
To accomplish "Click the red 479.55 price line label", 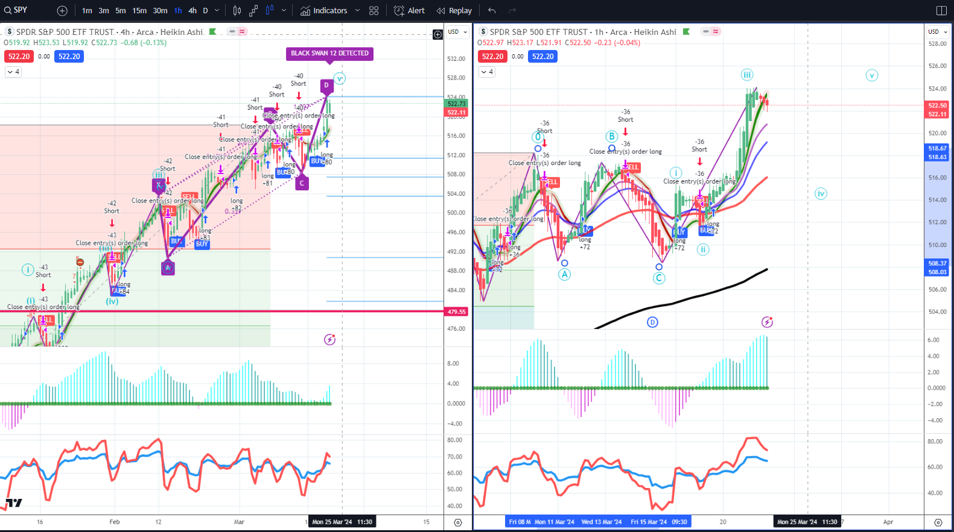I will point(457,312).
